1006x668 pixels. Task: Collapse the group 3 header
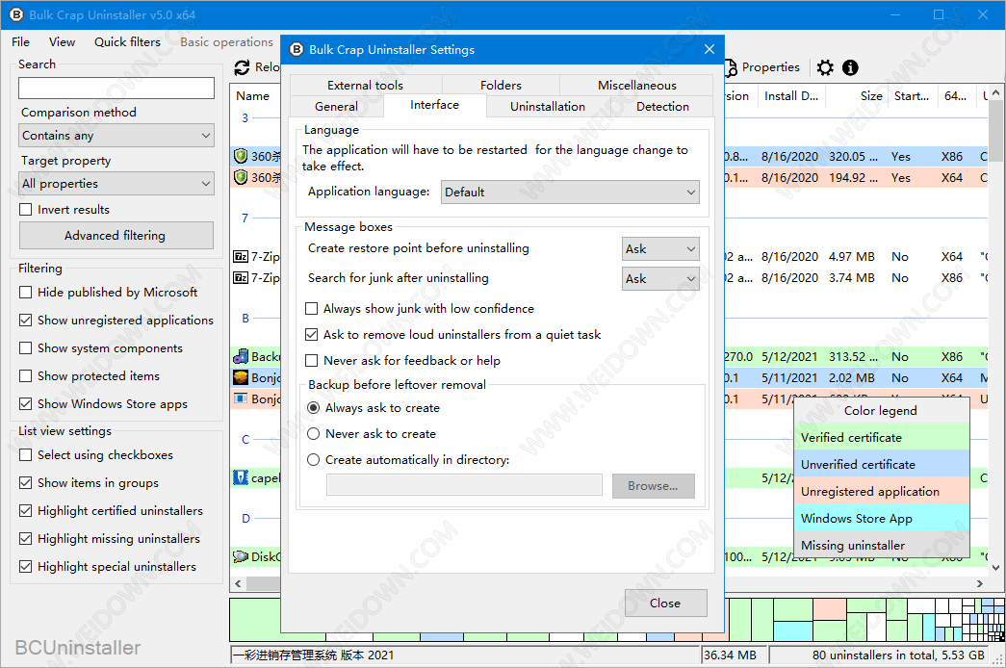pyautogui.click(x=245, y=118)
